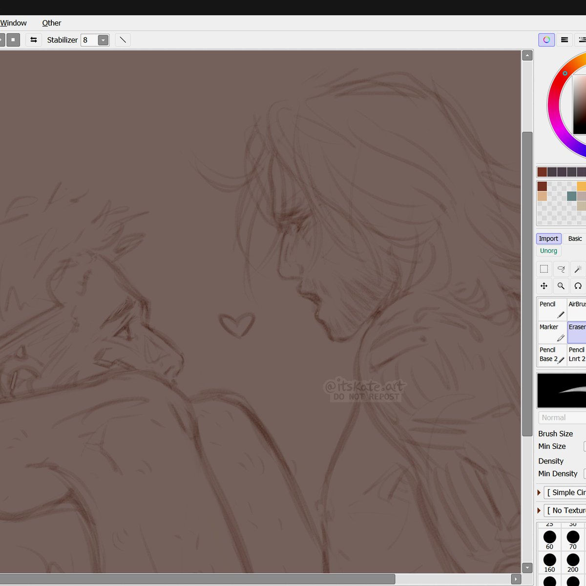Click the flip view horizontally arrows icon

click(34, 40)
